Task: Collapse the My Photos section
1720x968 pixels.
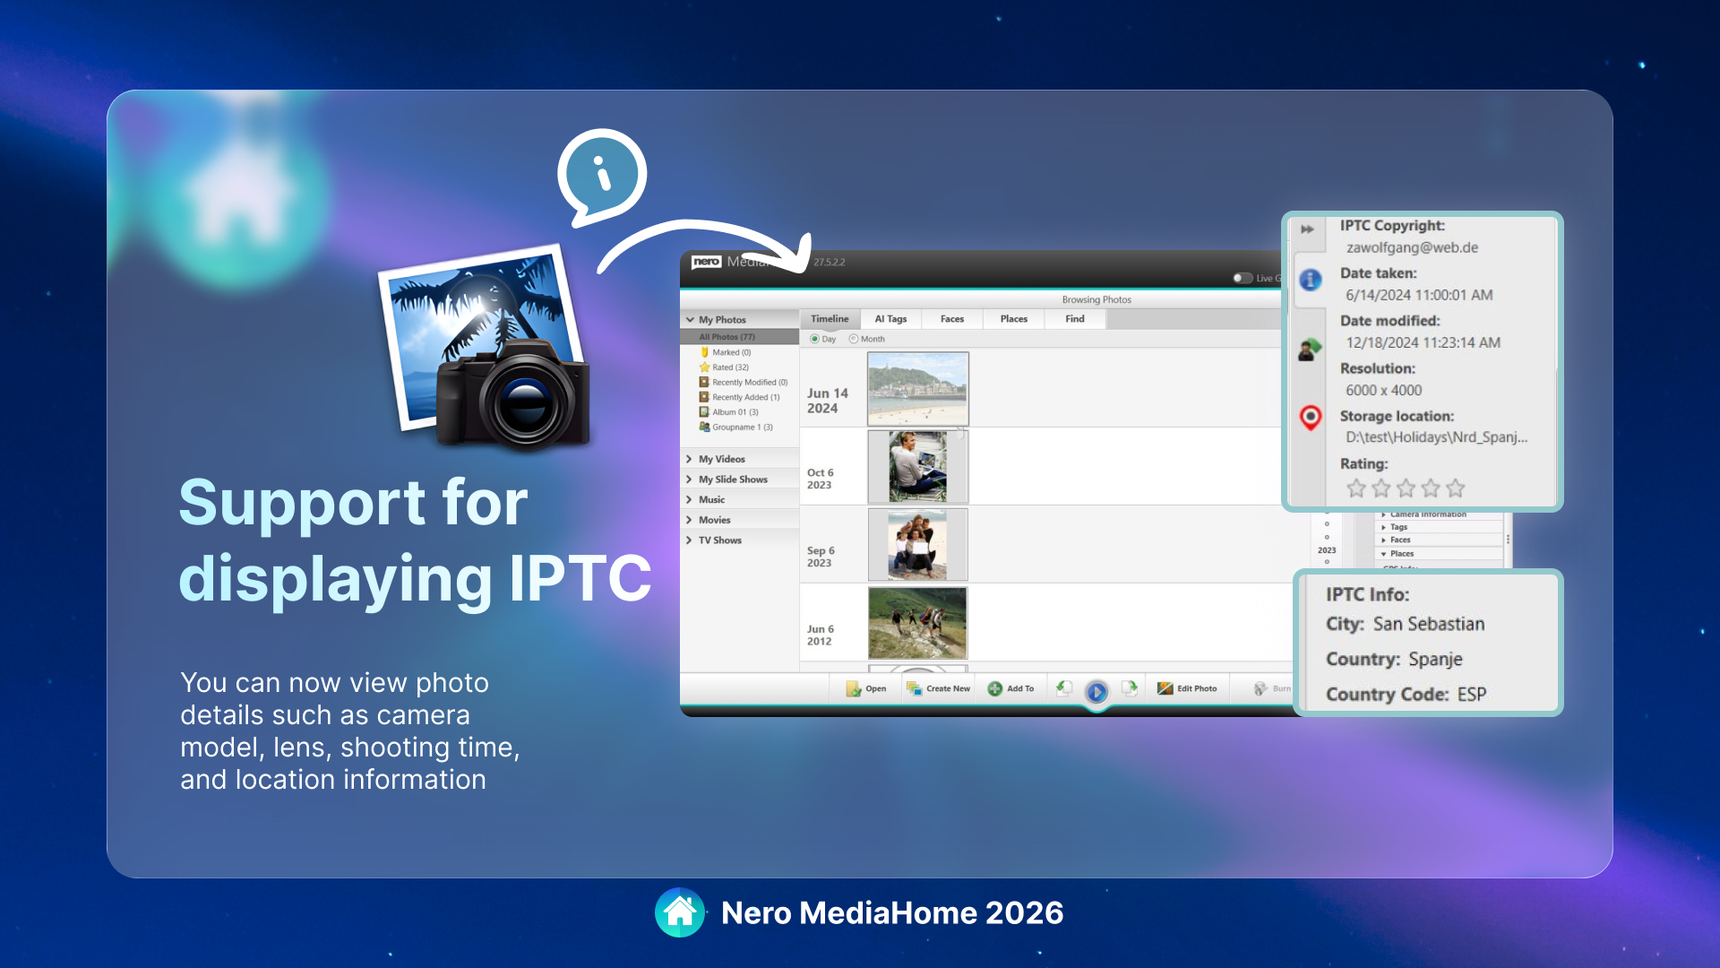Action: click(x=690, y=320)
